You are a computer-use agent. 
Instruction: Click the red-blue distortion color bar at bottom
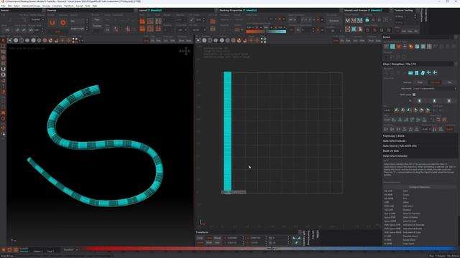(268, 249)
